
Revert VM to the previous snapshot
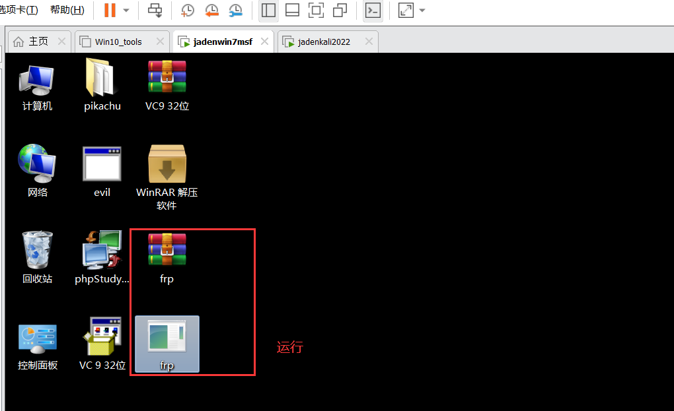(x=211, y=11)
